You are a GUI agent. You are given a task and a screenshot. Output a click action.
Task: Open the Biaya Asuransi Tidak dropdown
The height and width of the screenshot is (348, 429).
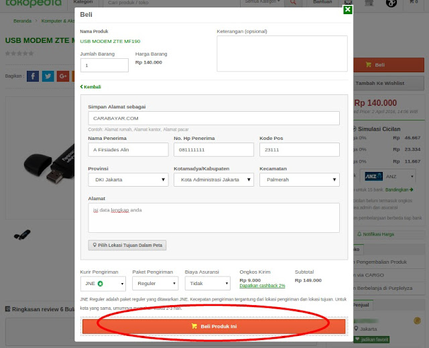click(208, 284)
